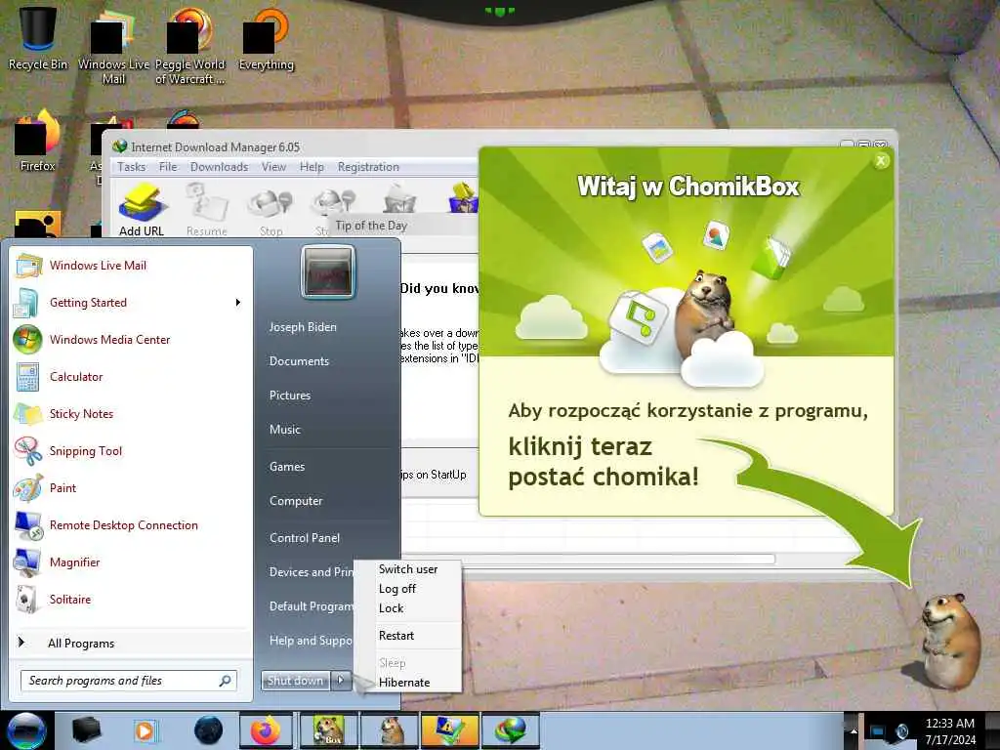Open Firefox from the taskbar
The width and height of the screenshot is (1000, 750).
[266, 730]
